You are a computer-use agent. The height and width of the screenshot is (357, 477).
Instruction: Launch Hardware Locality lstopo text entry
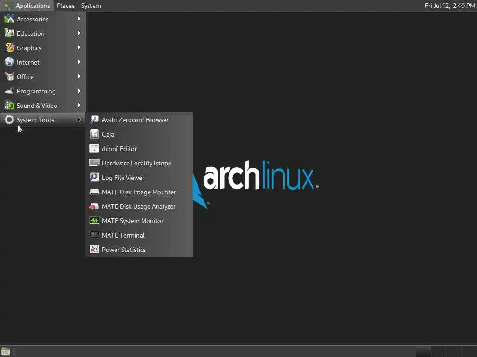pos(136,163)
